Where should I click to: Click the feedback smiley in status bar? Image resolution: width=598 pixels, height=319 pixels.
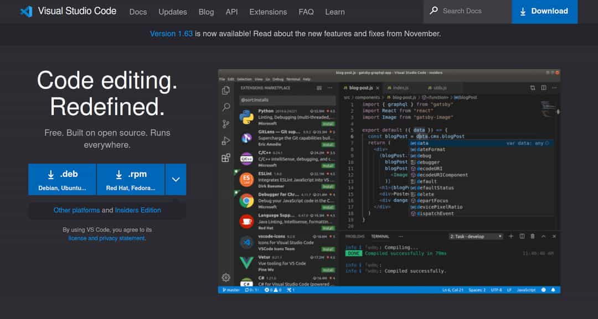tap(544, 290)
